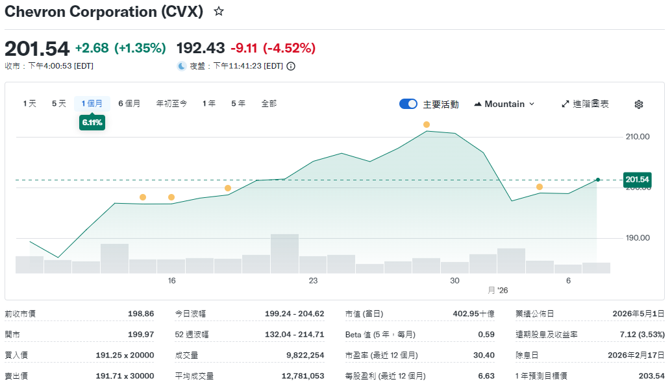Select the 1年 time range
Image resolution: width=672 pixels, height=386 pixels.
pos(209,104)
